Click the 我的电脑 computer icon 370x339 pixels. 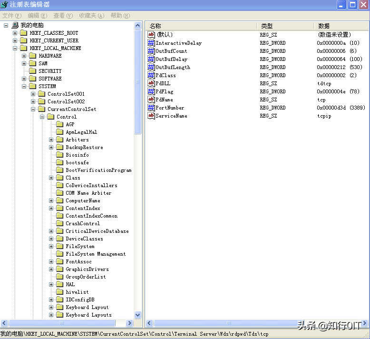[15, 25]
